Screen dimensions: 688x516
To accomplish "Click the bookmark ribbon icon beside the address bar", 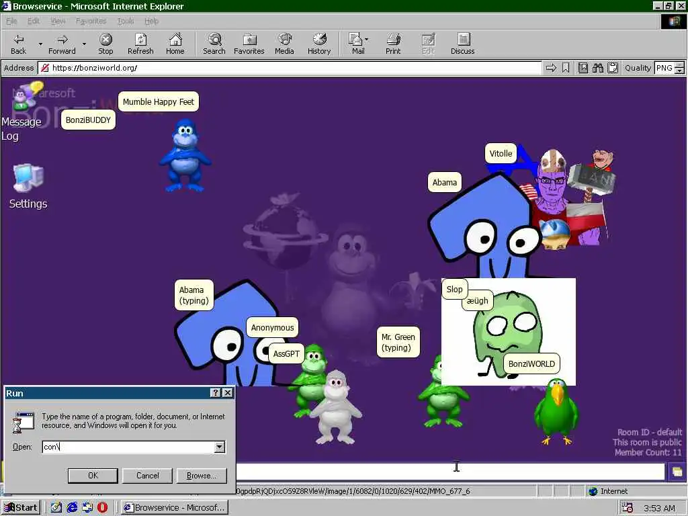I will [x=566, y=68].
